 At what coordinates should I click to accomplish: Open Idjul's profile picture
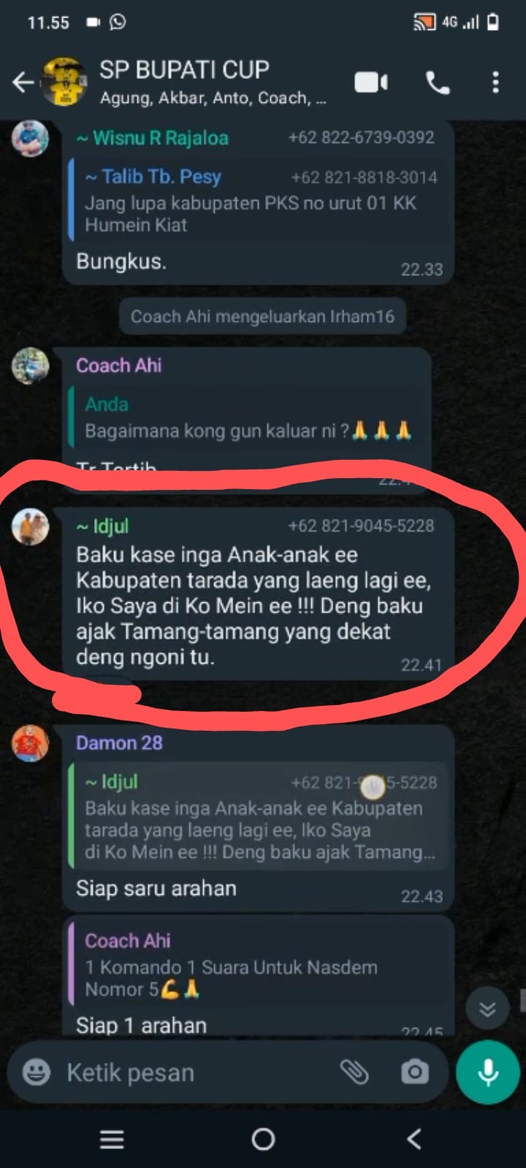click(31, 526)
